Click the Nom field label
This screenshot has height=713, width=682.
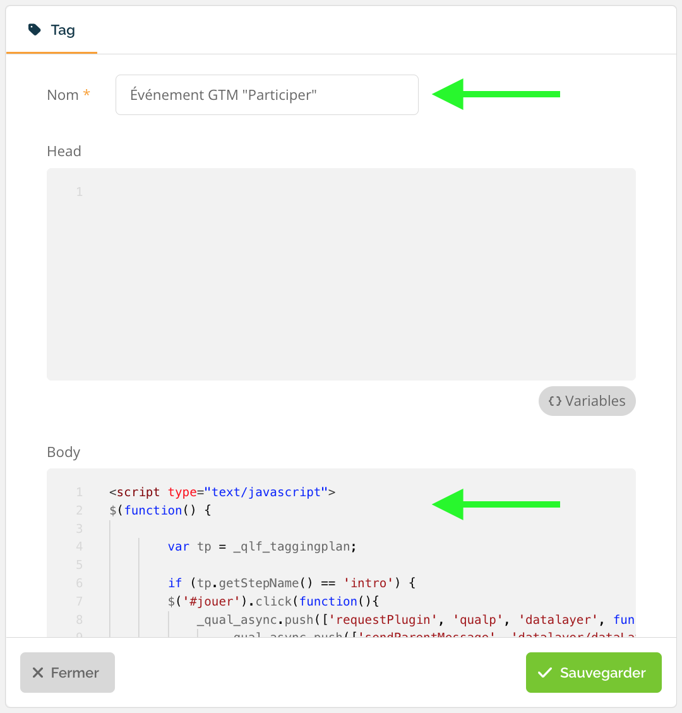pyautogui.click(x=69, y=95)
